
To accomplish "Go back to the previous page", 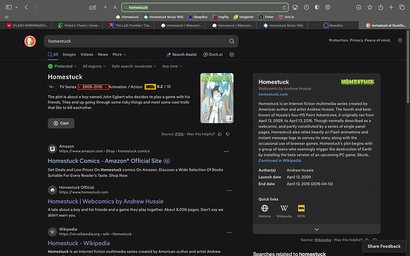I will [26, 7].
